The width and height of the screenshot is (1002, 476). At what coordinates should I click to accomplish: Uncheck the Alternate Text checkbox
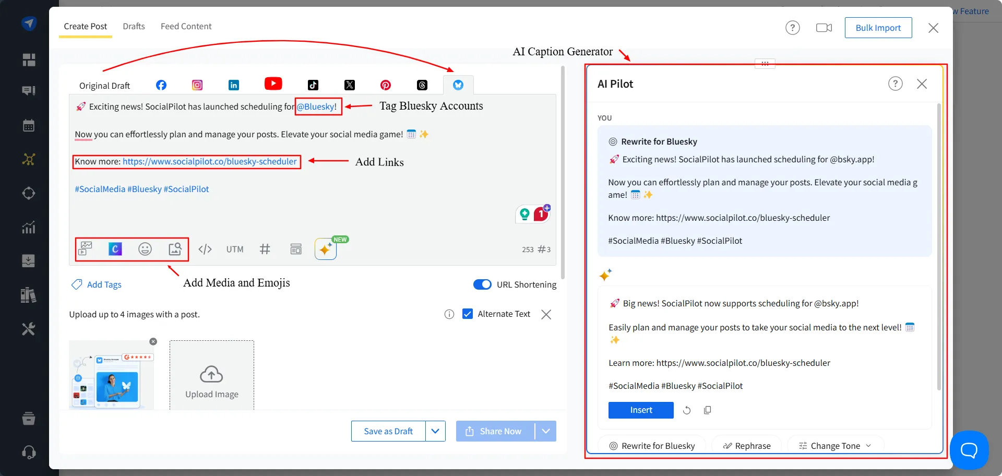(468, 314)
